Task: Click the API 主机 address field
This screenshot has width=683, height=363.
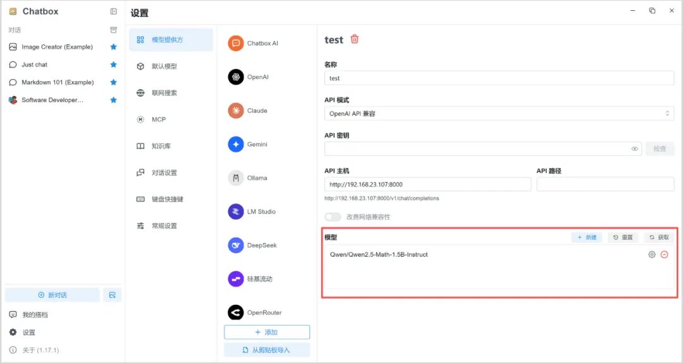Action: (428, 184)
